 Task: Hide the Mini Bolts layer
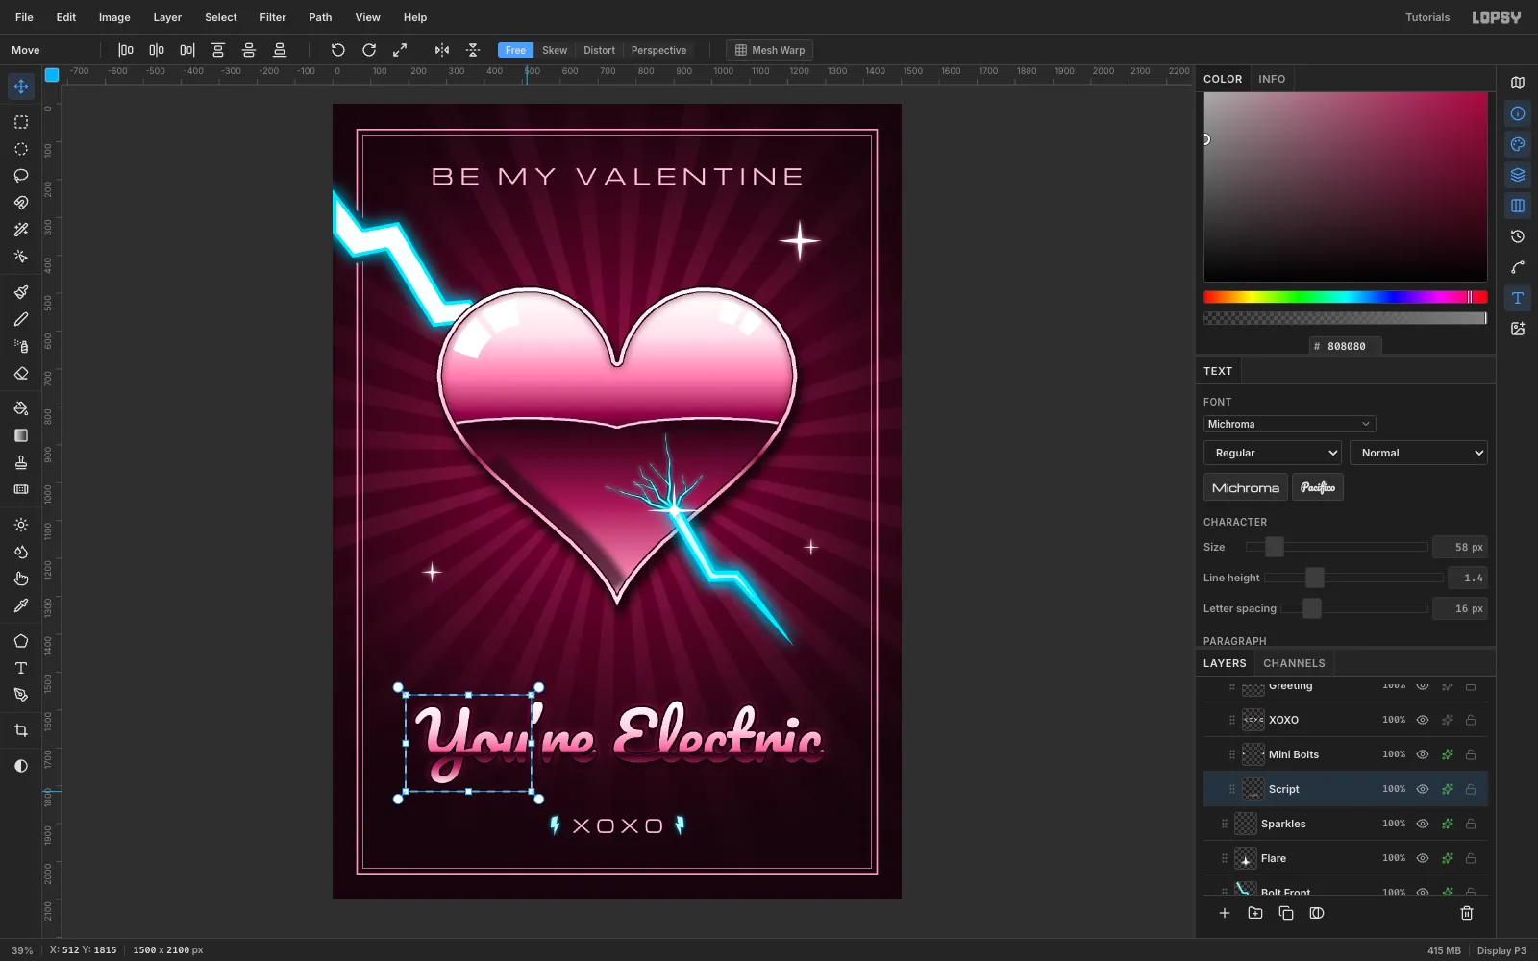tap(1423, 754)
